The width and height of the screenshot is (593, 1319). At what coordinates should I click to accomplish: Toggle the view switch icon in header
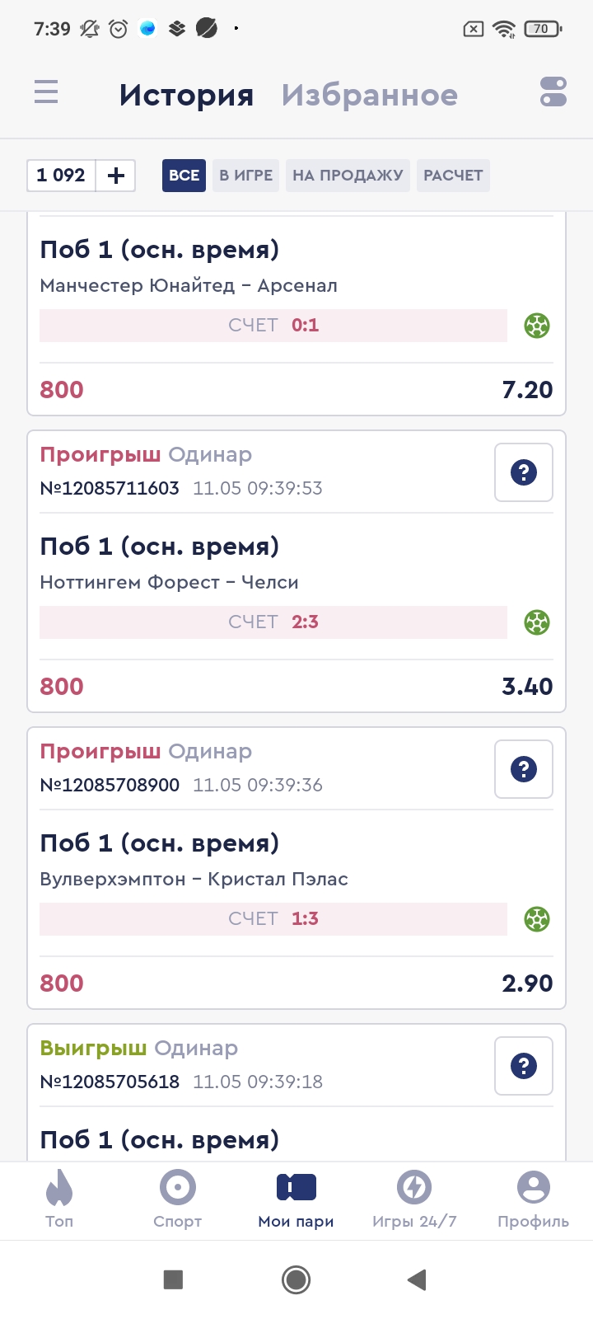(x=553, y=92)
